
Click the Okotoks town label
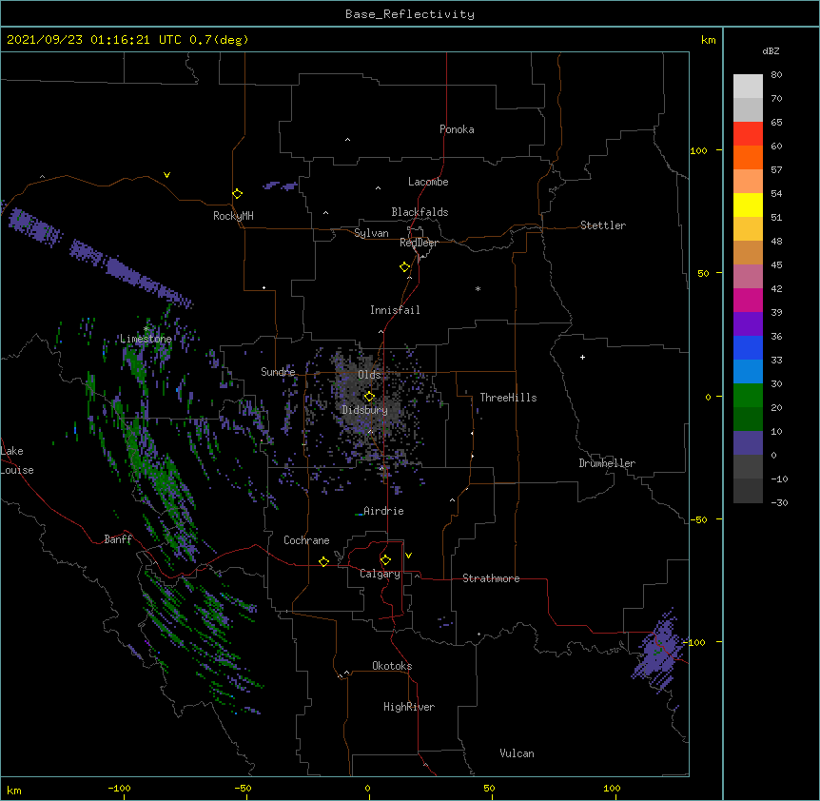pyautogui.click(x=392, y=666)
